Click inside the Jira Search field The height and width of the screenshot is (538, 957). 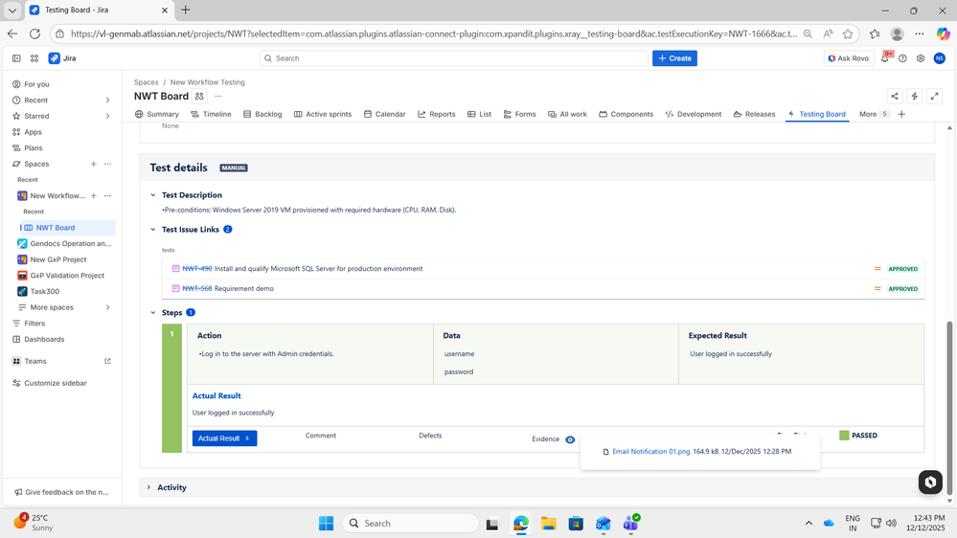453,58
